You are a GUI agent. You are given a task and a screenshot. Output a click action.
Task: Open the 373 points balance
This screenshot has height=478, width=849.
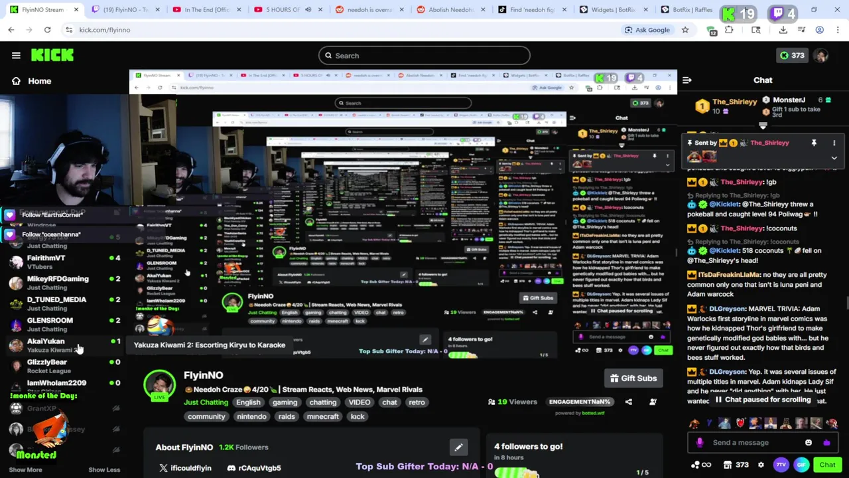793,56
